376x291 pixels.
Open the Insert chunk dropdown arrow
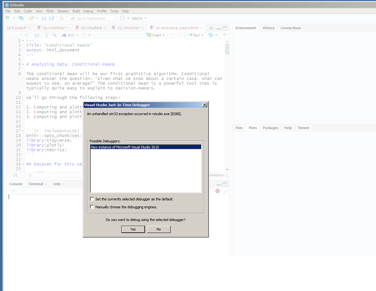(164, 35)
